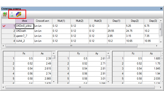Select Az value 2.035
The height and width of the screenshot is (97, 164).
151,79
